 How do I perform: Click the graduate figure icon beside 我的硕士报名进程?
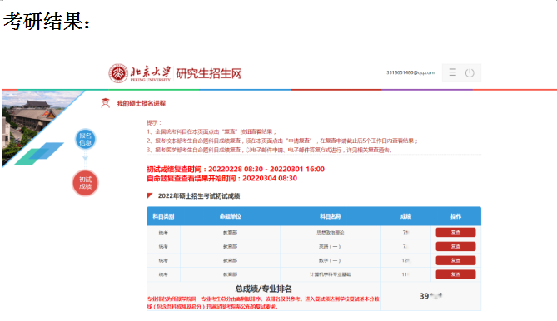click(106, 103)
